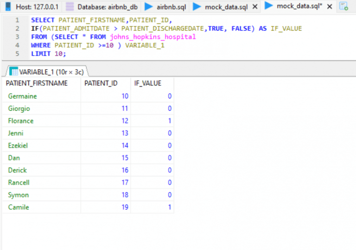Click the play icon of mock_data.sql* tab
356x250 pixels.
click(x=268, y=6)
